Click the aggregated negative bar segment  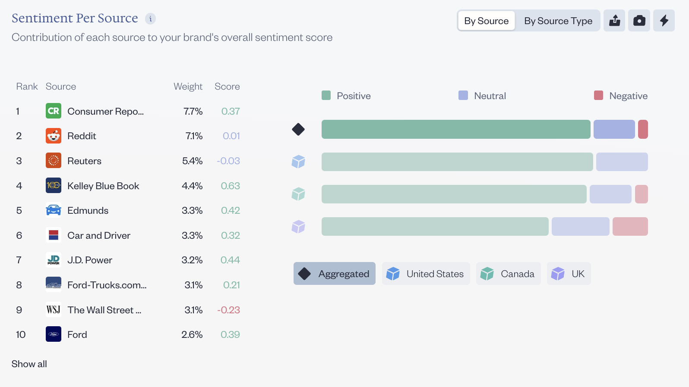643,129
